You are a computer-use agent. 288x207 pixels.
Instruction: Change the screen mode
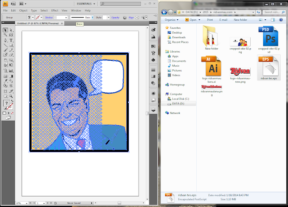coord(8,118)
